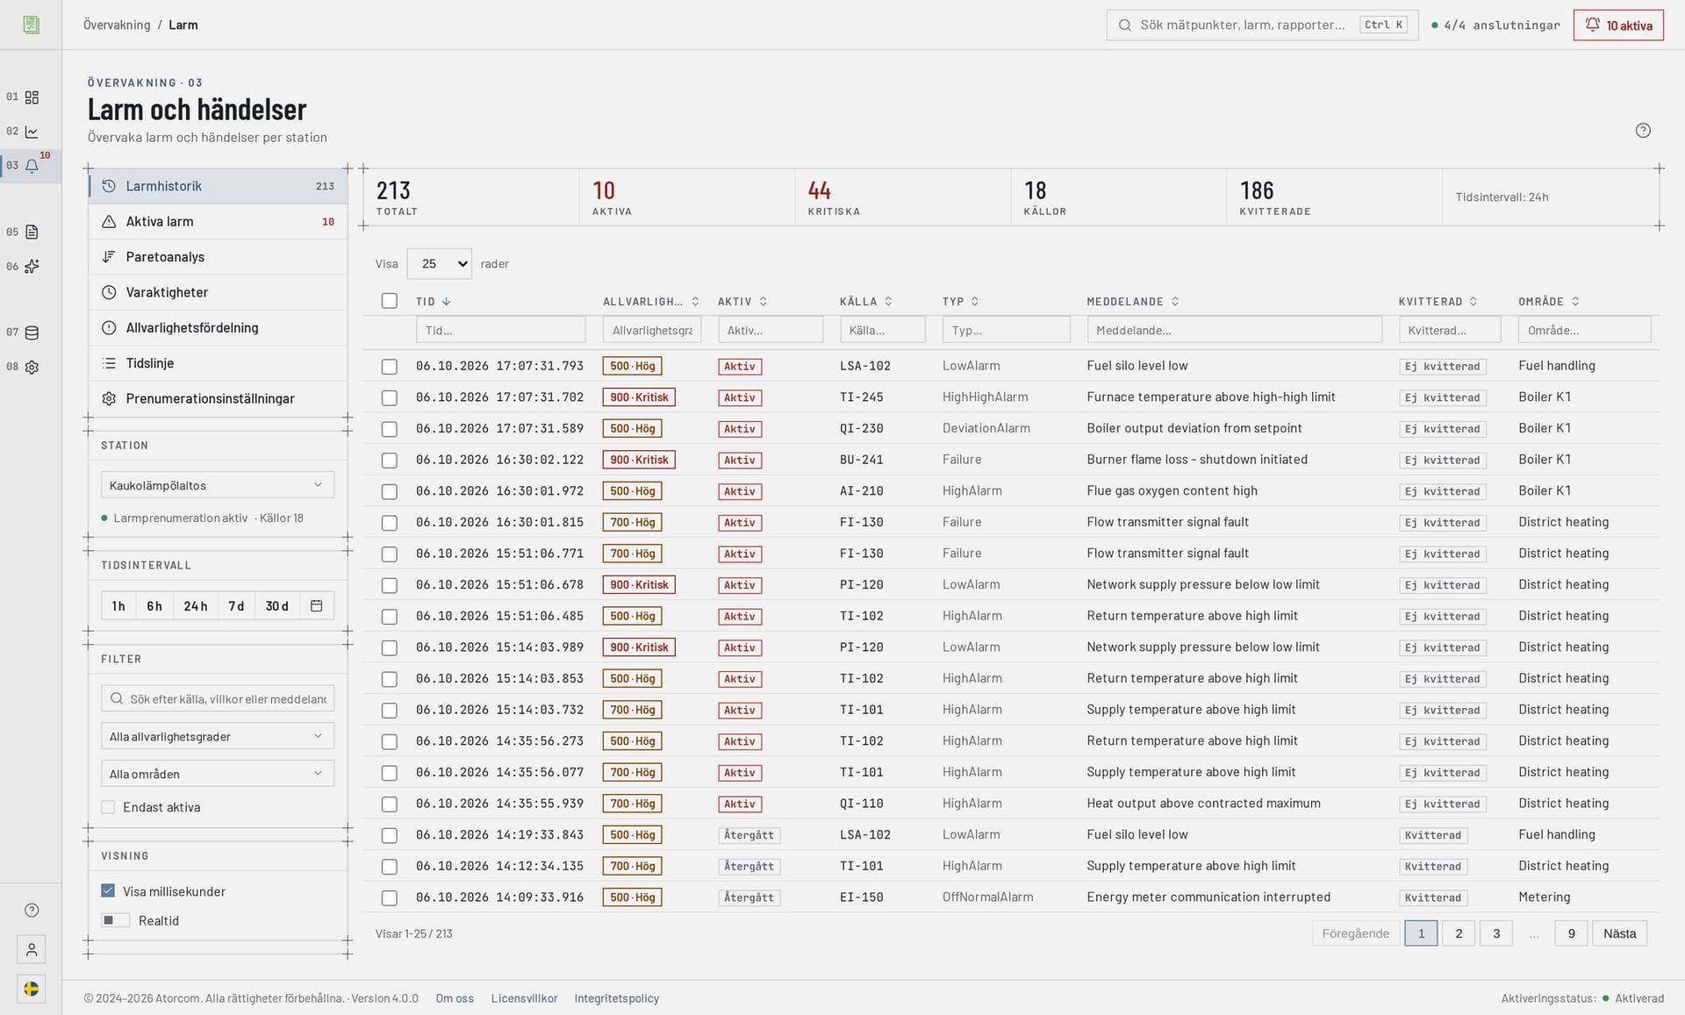Open the Kaukolämpölaitos station dropdown
The height and width of the screenshot is (1015, 1685).
pos(217,485)
